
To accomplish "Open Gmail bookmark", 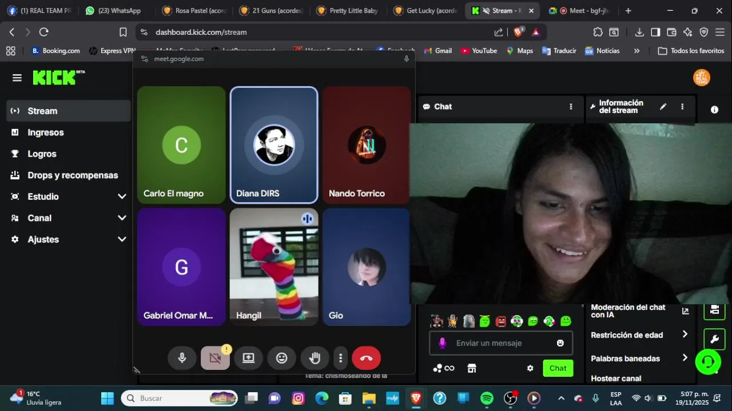I will (x=437, y=51).
